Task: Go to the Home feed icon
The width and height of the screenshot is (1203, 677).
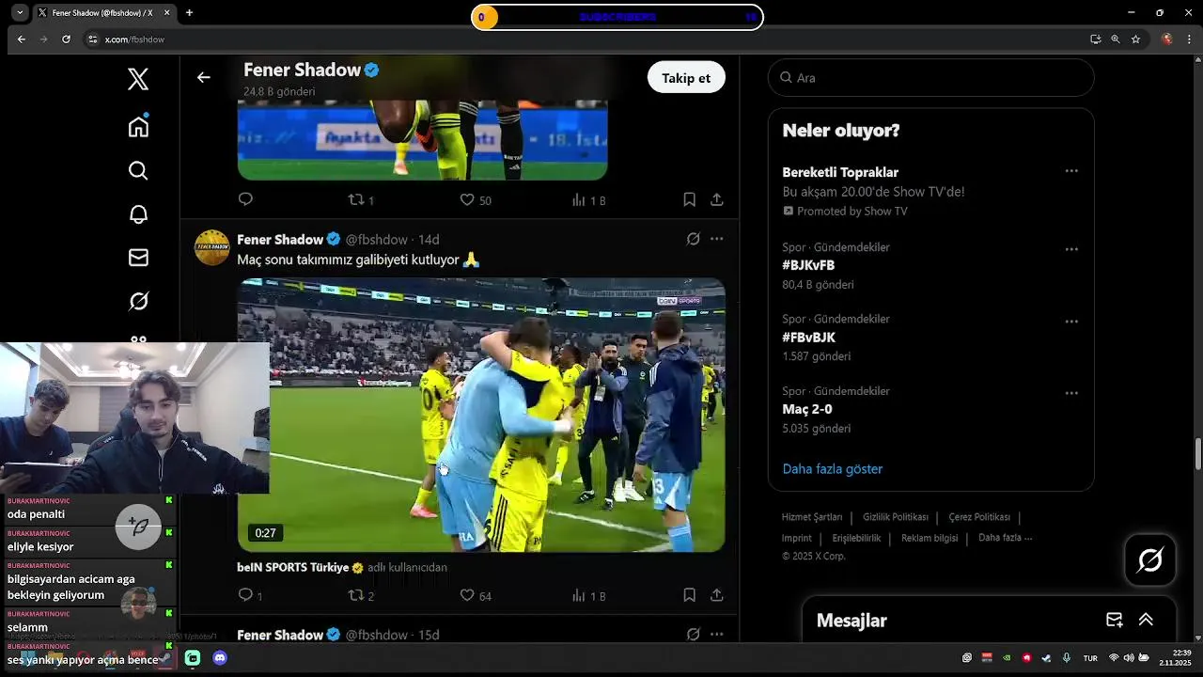Action: [138, 126]
